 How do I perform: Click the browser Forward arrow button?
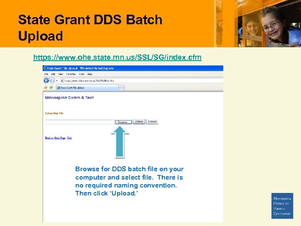click(52, 80)
